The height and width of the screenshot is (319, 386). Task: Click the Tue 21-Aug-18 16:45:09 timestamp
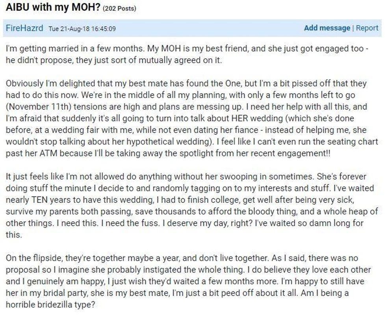coord(82,29)
